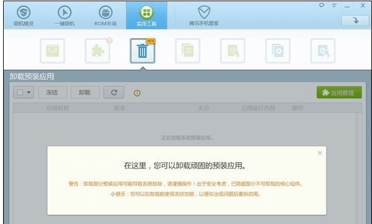
Task: Expand the selection dropdown arrow
Action: click(x=29, y=92)
